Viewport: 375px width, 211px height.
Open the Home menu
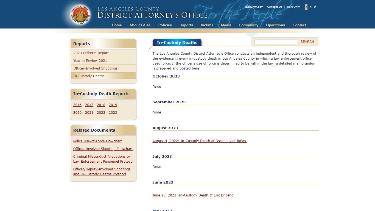tap(117, 25)
